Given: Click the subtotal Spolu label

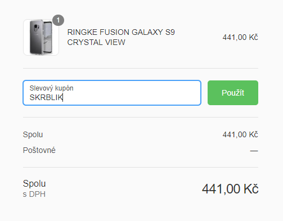Looking at the screenshot, I should pos(33,134).
